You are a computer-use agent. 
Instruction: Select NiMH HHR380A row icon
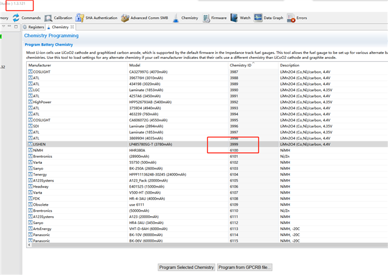click(30, 150)
